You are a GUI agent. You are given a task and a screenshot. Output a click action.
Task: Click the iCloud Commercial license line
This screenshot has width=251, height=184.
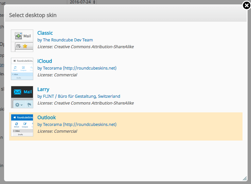pos(57,75)
